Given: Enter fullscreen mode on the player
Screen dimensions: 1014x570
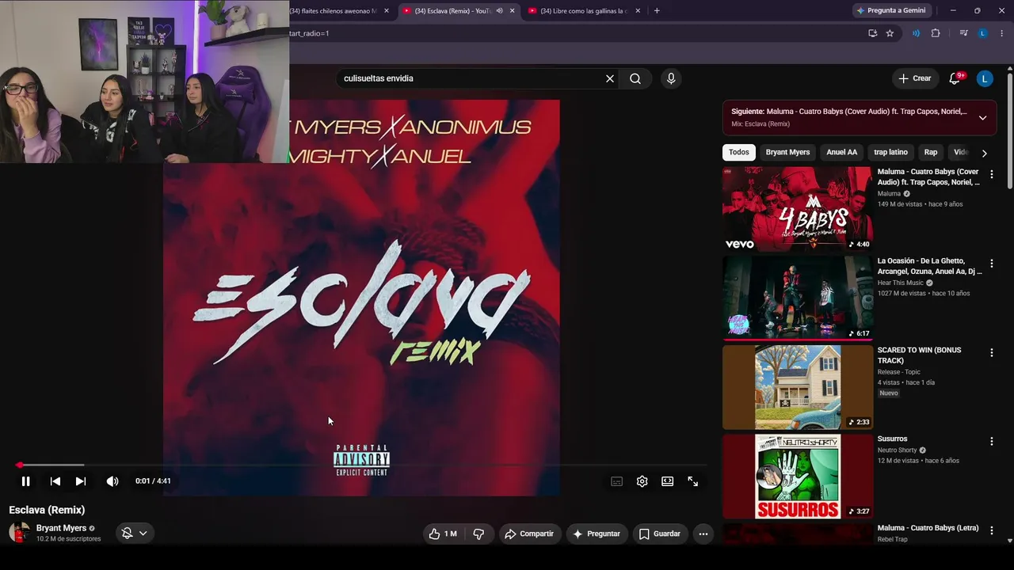Looking at the screenshot, I should 693,481.
